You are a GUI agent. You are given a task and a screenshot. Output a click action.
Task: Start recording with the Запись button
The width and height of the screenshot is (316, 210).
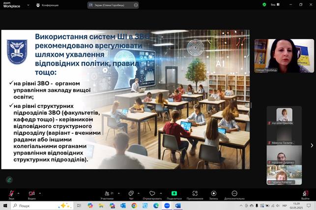click(x=213, y=194)
